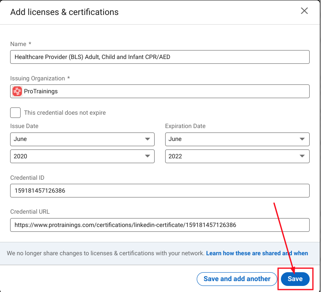Click arrow icon of 2022 year selector

302,156
